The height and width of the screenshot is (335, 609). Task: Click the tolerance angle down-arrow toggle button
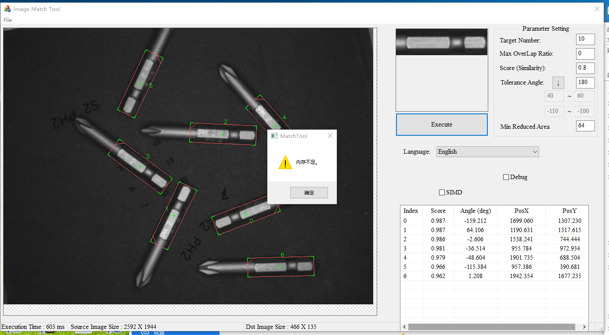coord(558,83)
